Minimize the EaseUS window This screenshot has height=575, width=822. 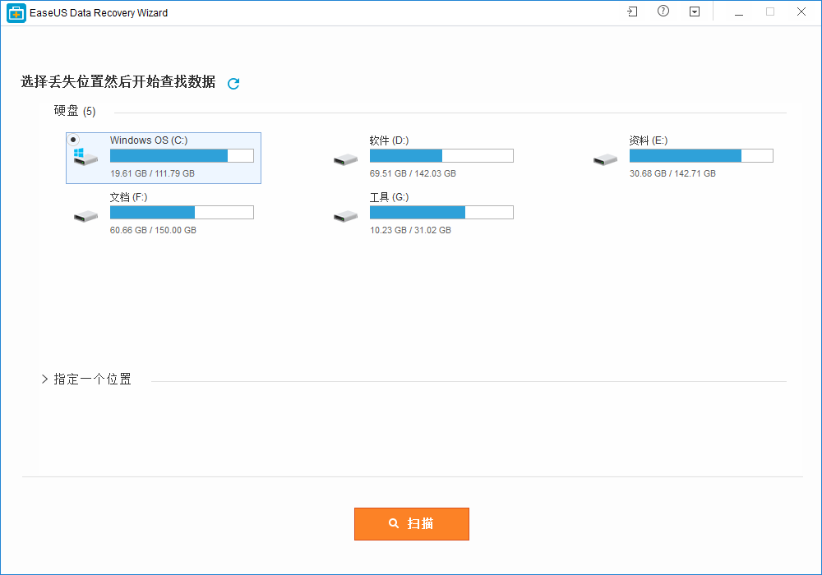[x=739, y=12]
